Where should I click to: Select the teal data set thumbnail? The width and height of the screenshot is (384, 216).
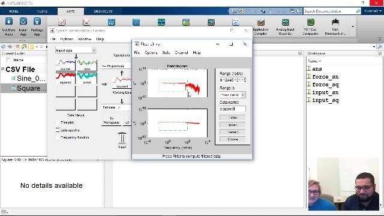pyautogui.click(x=87, y=79)
